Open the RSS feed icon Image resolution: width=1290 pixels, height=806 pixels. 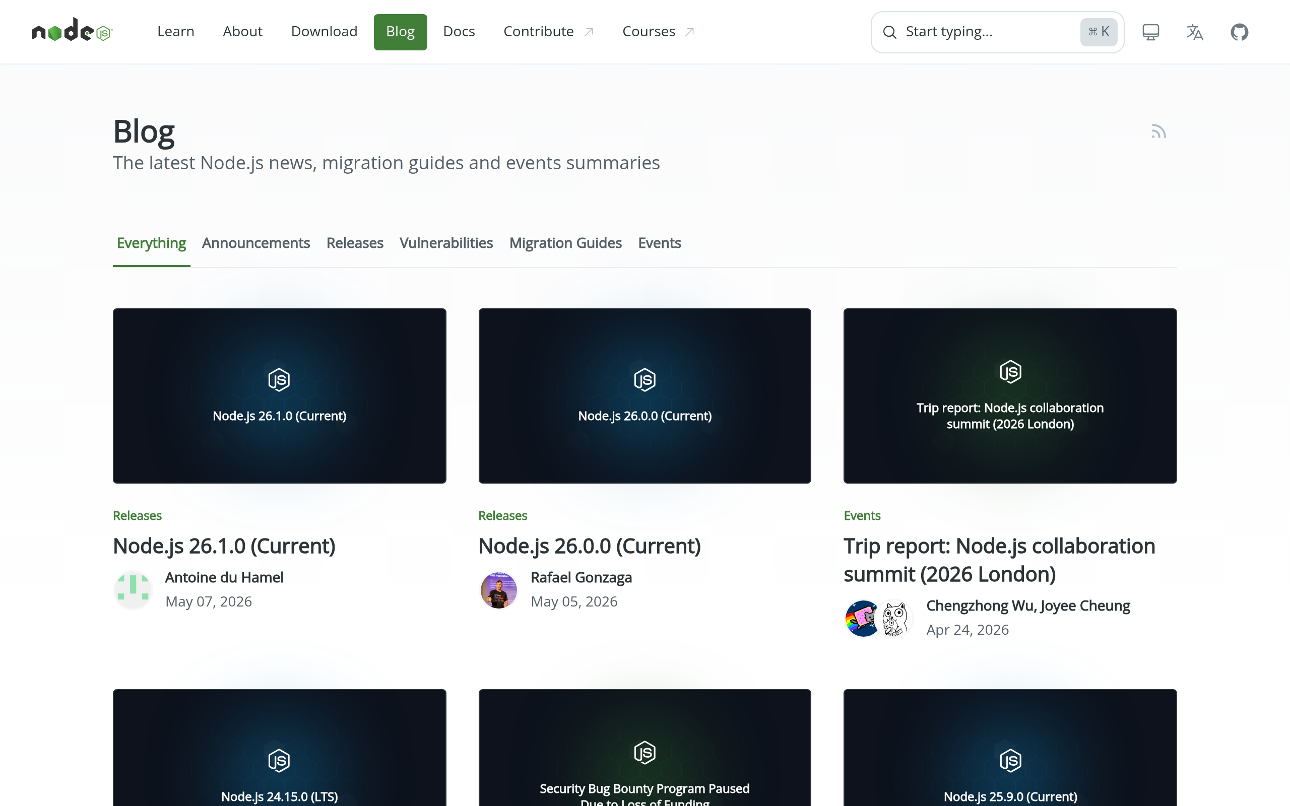(1158, 131)
